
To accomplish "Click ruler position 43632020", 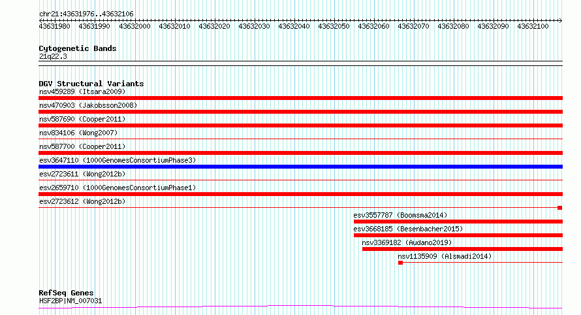I will tap(214, 26).
